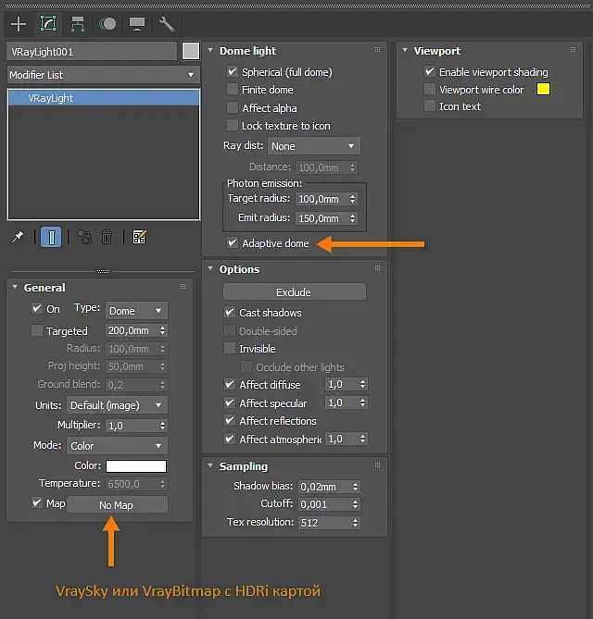Click Sampling rollout grip handle
Viewport: 593px width, 619px height.
377,465
